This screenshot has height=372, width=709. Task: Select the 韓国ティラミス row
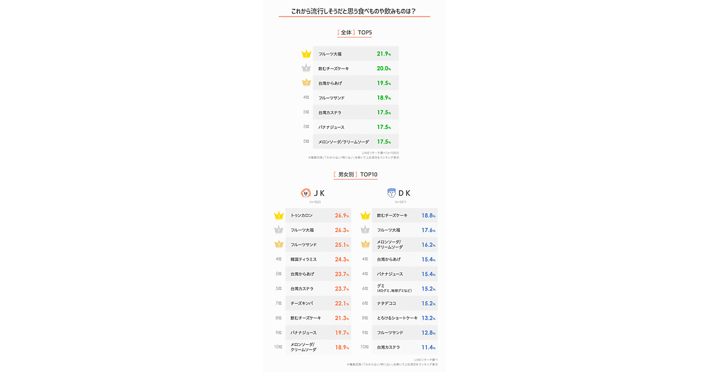click(318, 259)
